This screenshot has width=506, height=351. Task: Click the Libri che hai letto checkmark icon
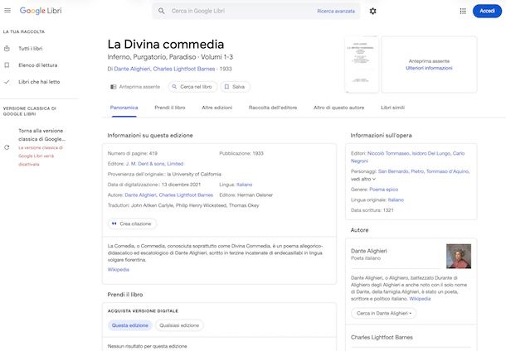[7, 82]
